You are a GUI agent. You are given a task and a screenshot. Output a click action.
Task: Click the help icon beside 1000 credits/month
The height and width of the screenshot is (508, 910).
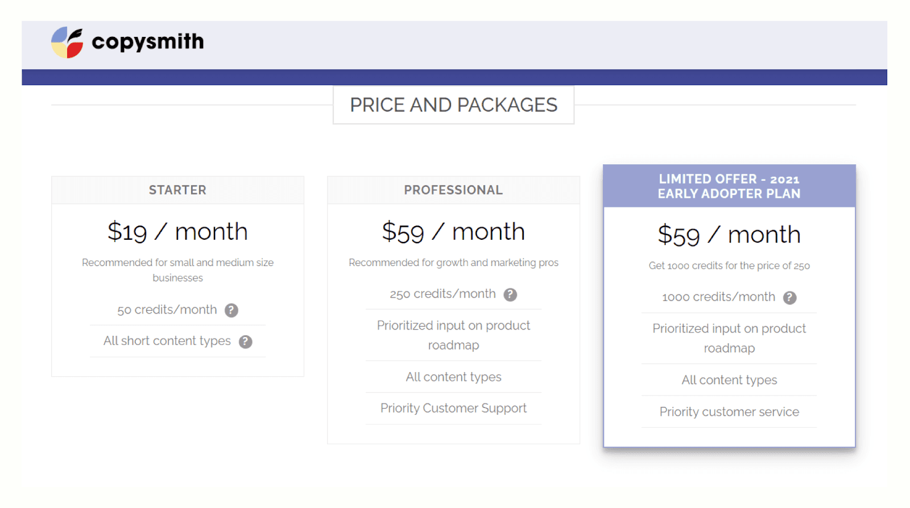coord(789,298)
